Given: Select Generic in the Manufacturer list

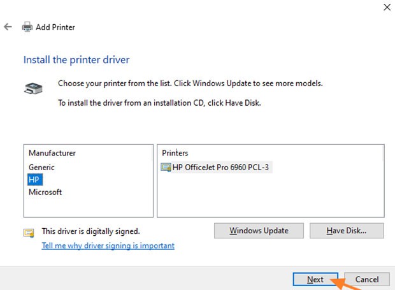Looking at the screenshot, I should pyautogui.click(x=41, y=167).
